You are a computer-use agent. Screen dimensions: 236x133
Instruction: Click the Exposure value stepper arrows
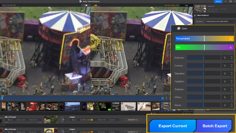[x=231, y=58]
